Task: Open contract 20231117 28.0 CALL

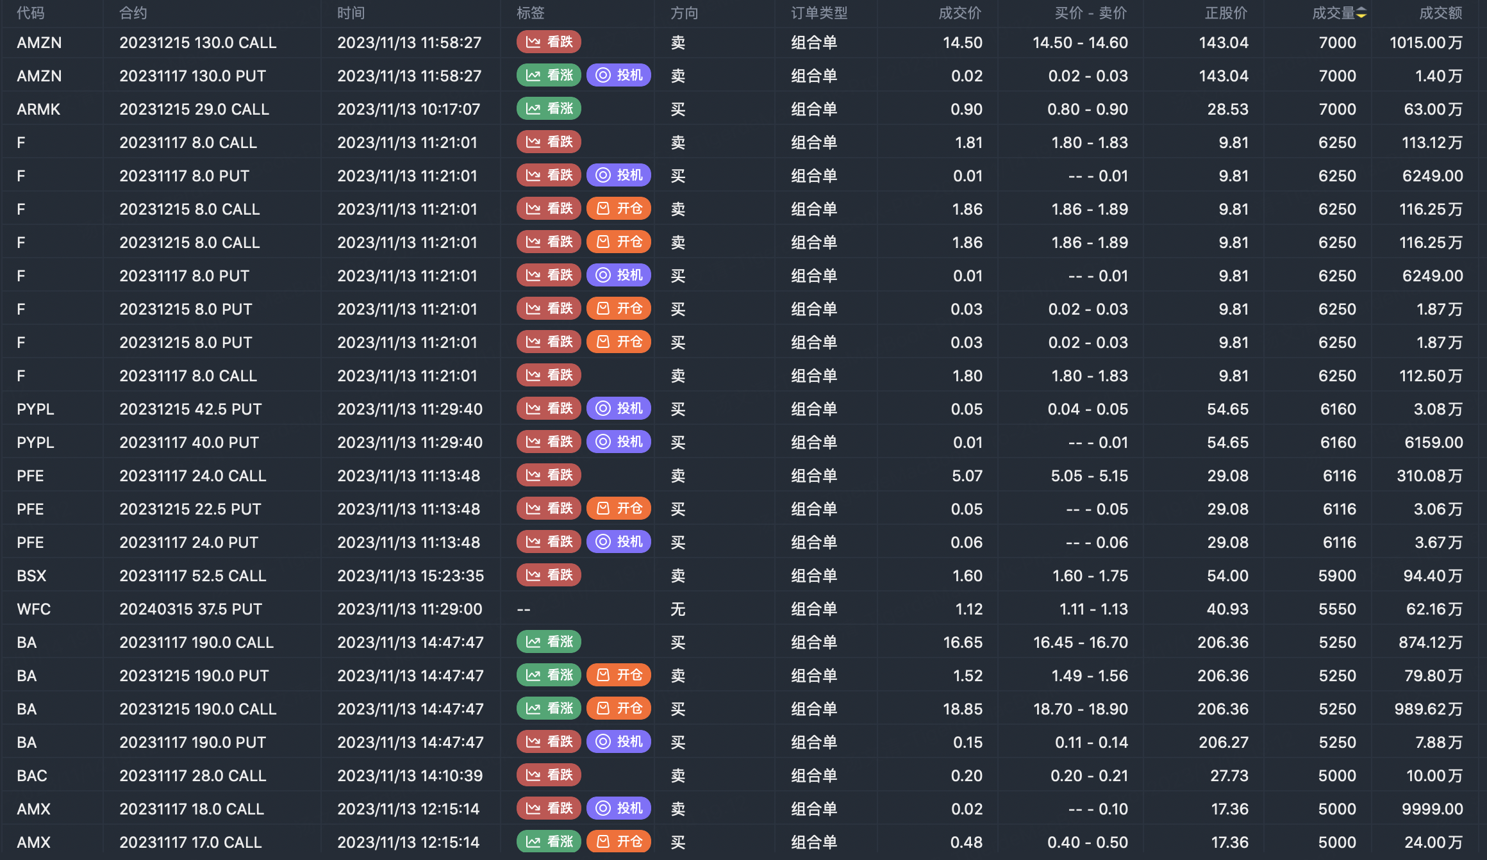Action: (193, 775)
